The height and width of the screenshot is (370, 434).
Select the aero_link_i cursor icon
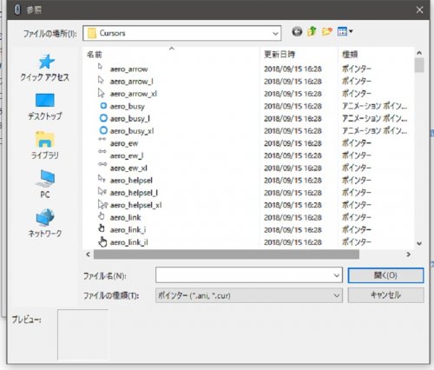(102, 228)
